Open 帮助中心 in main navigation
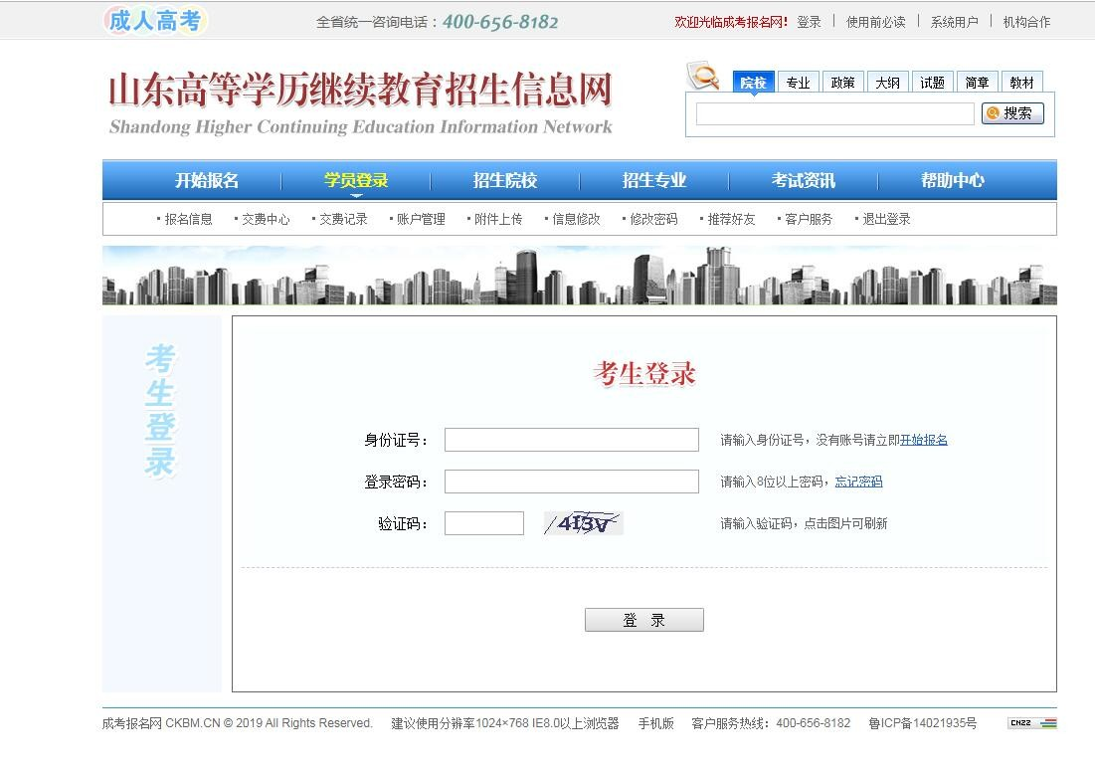This screenshot has height=774, width=1095. [x=953, y=180]
